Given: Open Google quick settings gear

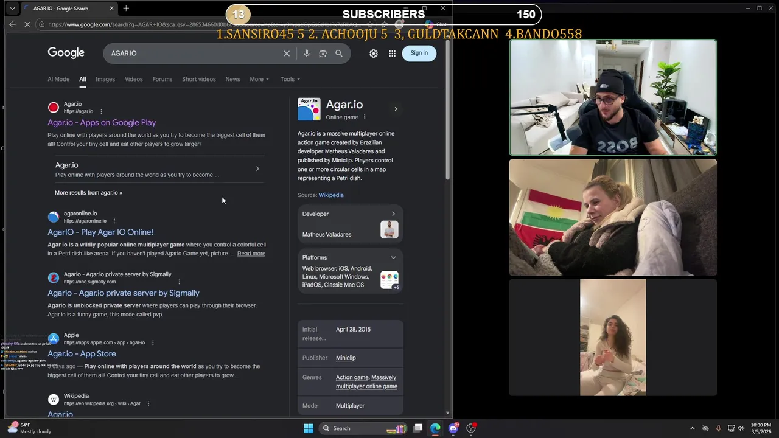Looking at the screenshot, I should 374,54.
